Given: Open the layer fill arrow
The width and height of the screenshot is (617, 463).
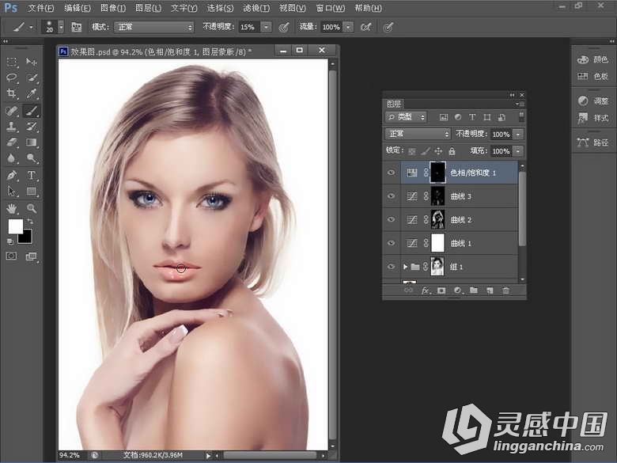Looking at the screenshot, I should (519, 151).
